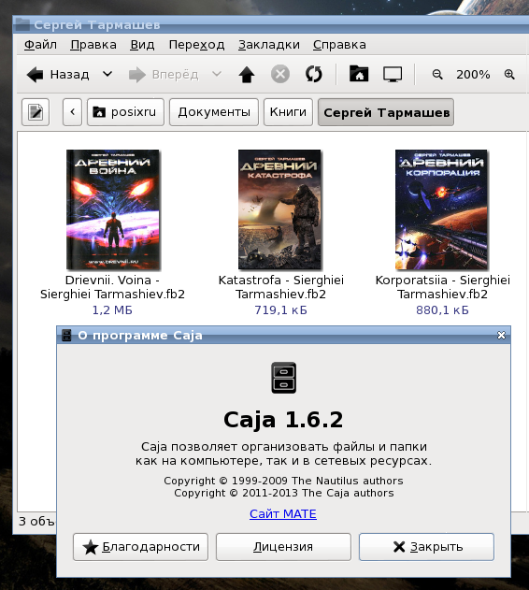Click Закрыть to close the dialog
Viewport: 529px width, 590px height.
click(x=426, y=547)
